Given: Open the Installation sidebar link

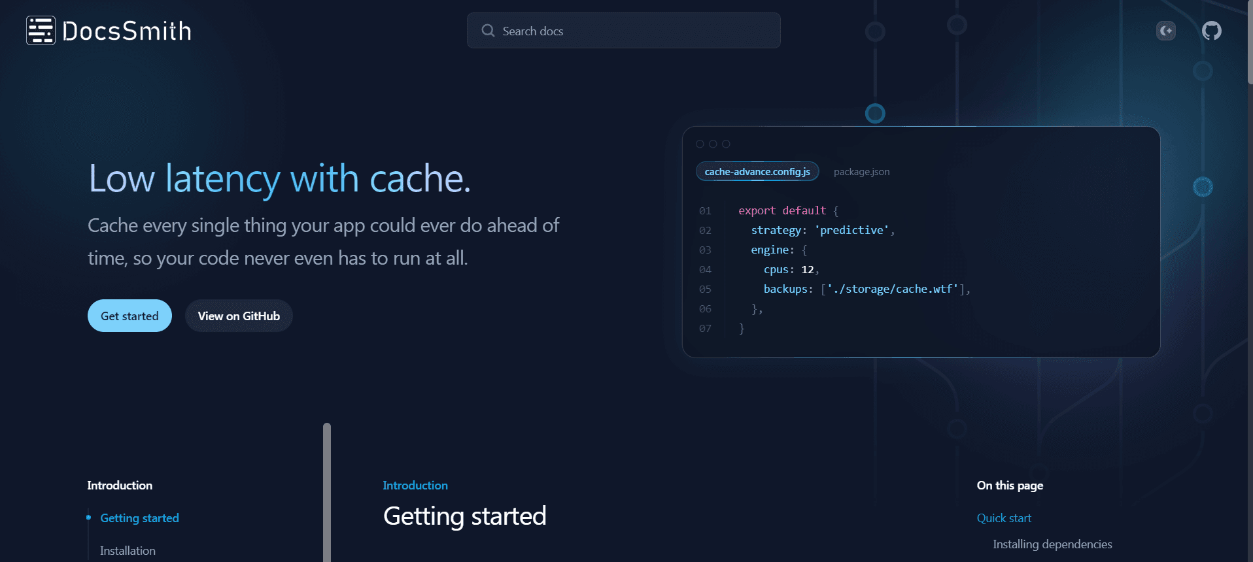Looking at the screenshot, I should 128,551.
